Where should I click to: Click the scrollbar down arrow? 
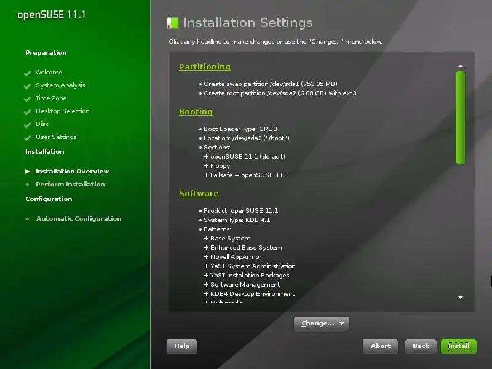[x=460, y=298]
